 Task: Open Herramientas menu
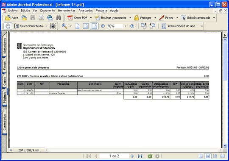click(67, 11)
